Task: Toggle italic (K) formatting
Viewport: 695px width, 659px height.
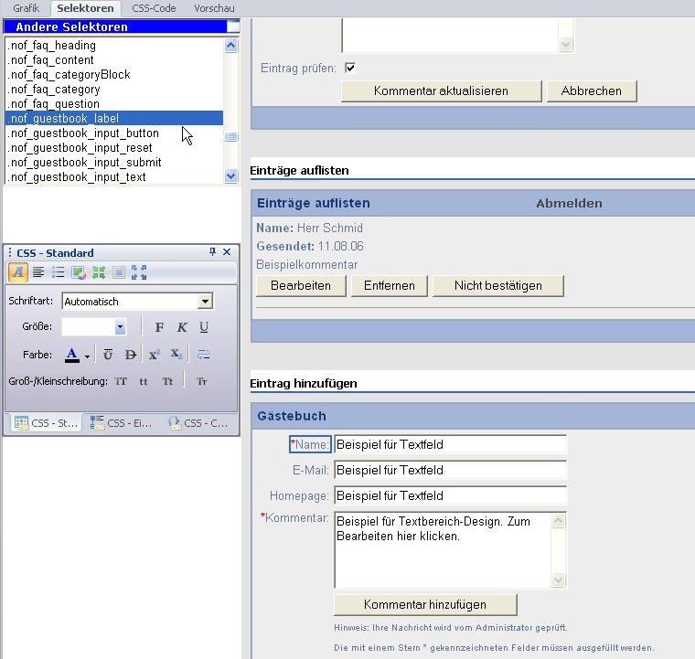Action: [x=182, y=327]
